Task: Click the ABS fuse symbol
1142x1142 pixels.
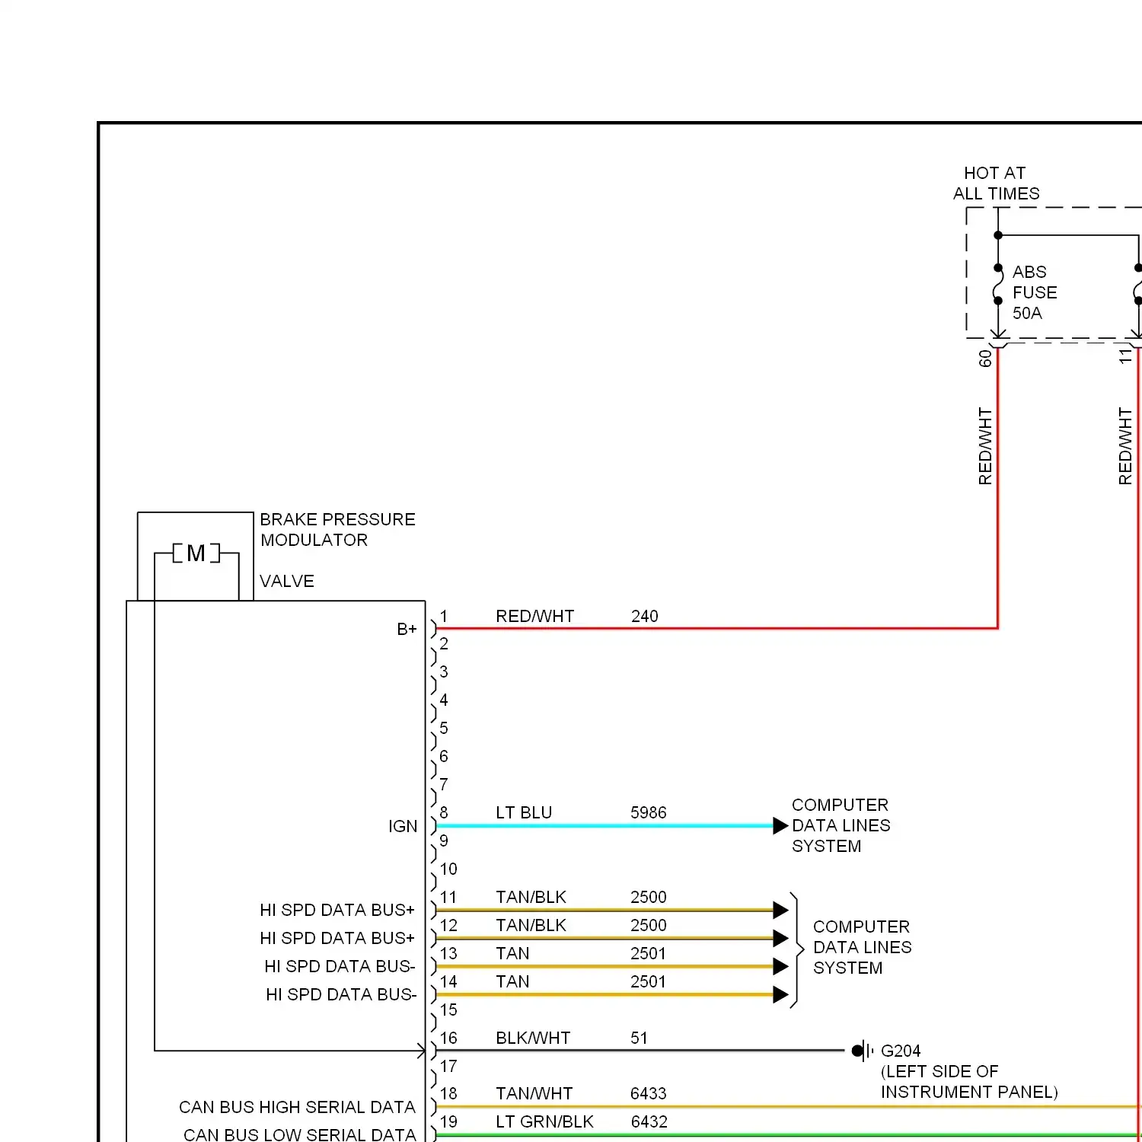Action: [998, 284]
